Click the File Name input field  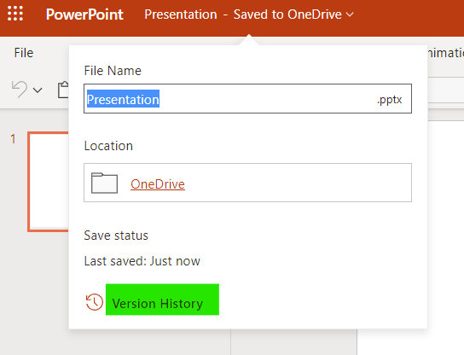click(247, 99)
